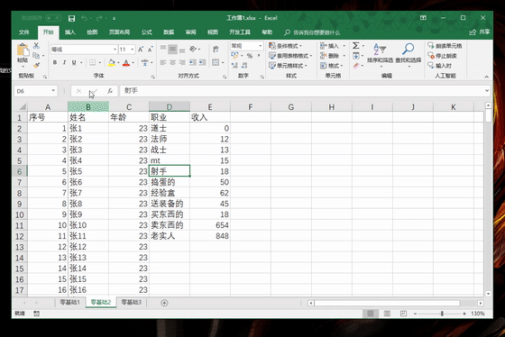Screen dimensions: 505x337
Task: Click the Save icon in the title bar
Action: 71,18
